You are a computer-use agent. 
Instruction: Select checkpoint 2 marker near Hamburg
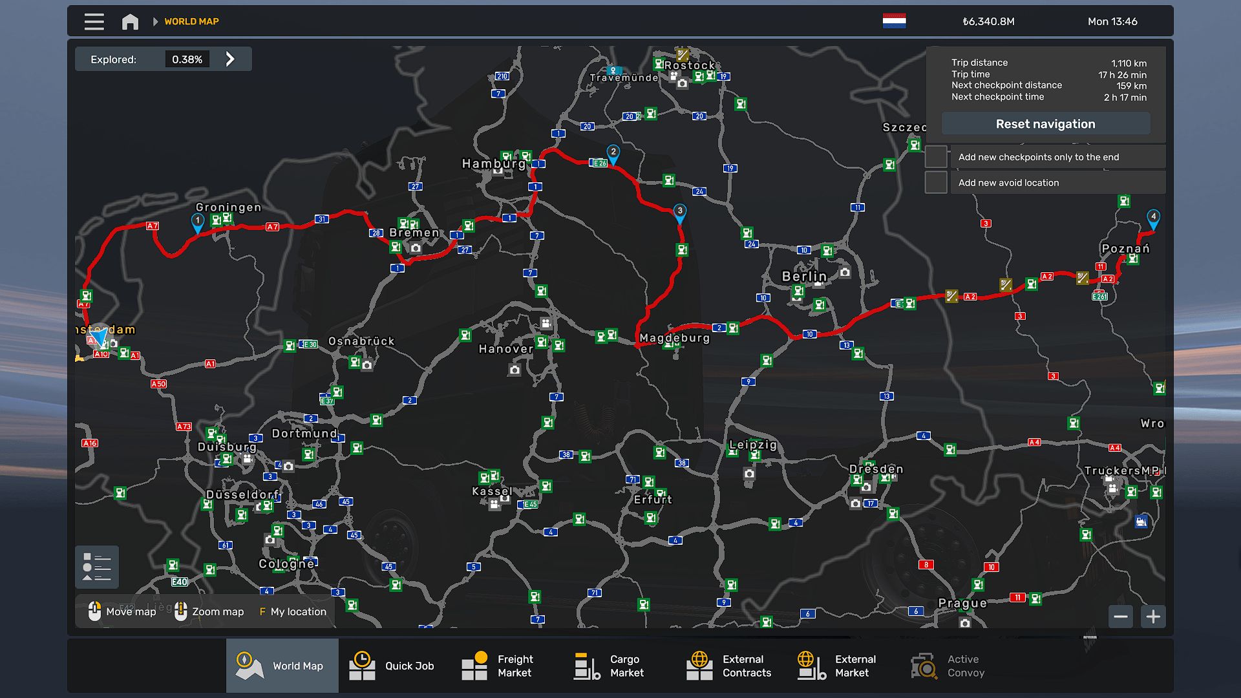(x=613, y=153)
